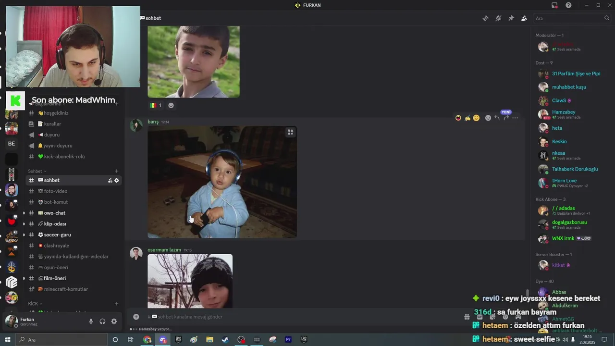This screenshot has height=346, width=615.
Task: React with laughing emoji on barış's message
Action: click(x=458, y=118)
